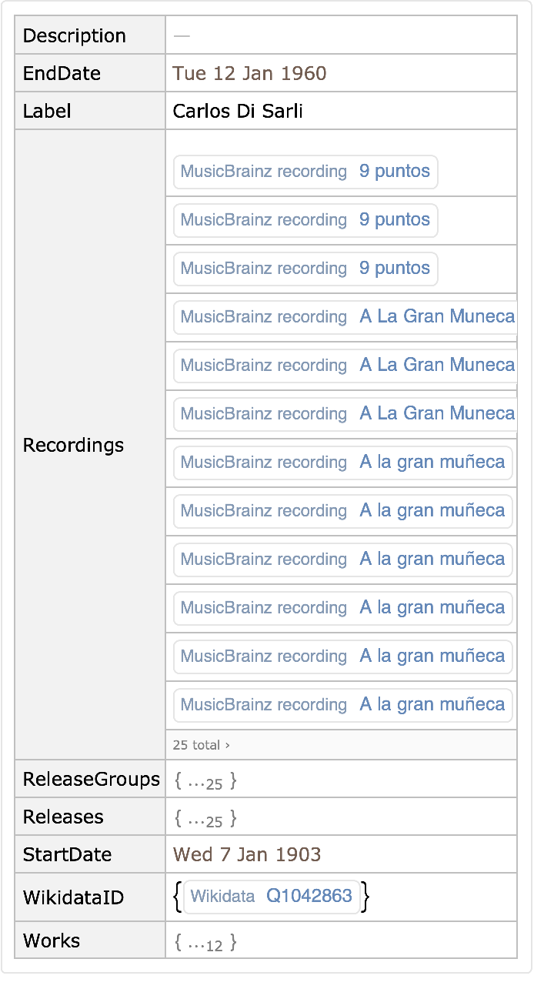Select the WikidataID key cell

(x=73, y=898)
